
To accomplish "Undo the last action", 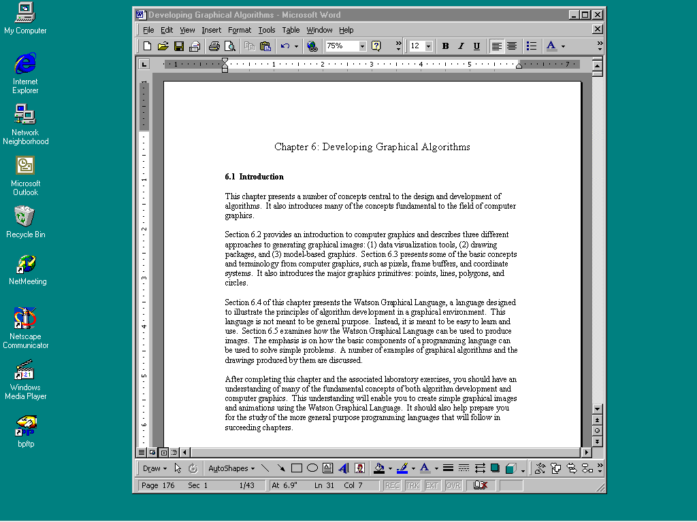I will 285,46.
